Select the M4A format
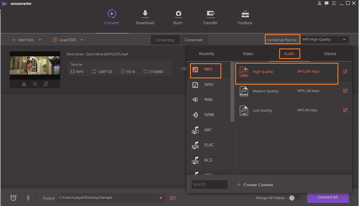This screenshot has height=206, width=359. pos(208,99)
